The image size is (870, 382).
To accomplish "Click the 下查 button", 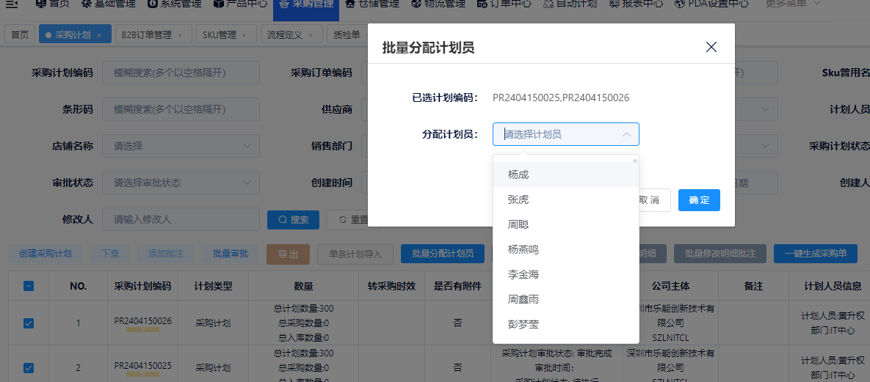I will click(x=110, y=254).
